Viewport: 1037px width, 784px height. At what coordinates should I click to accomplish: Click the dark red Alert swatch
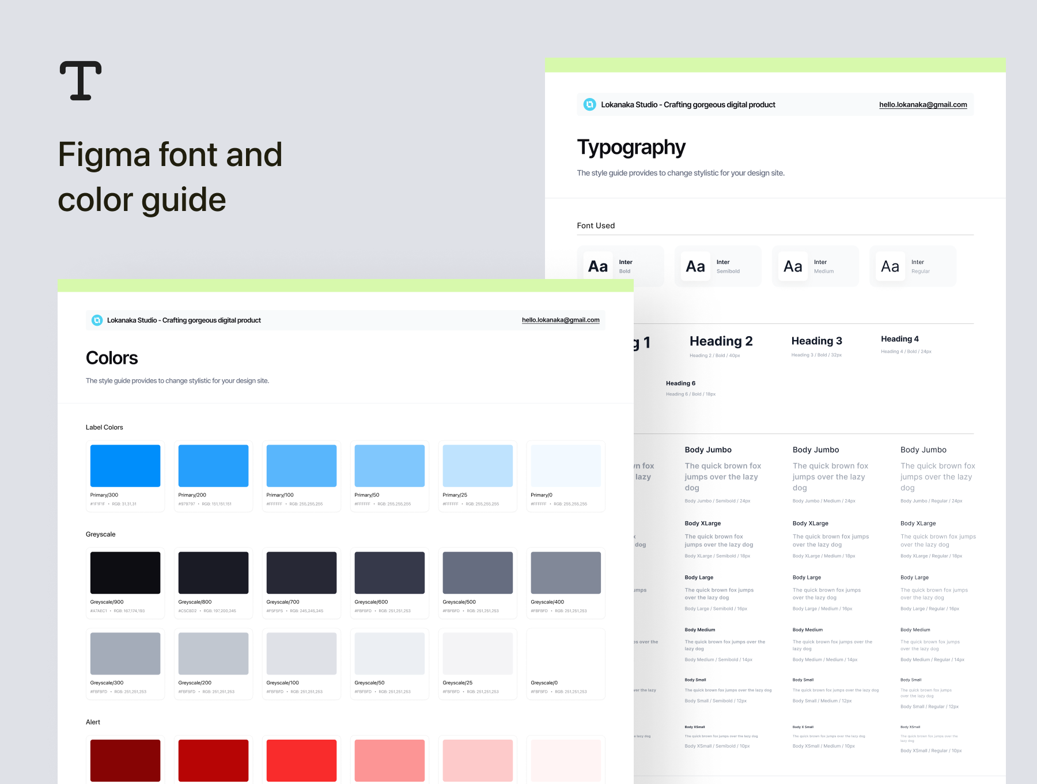tap(125, 760)
